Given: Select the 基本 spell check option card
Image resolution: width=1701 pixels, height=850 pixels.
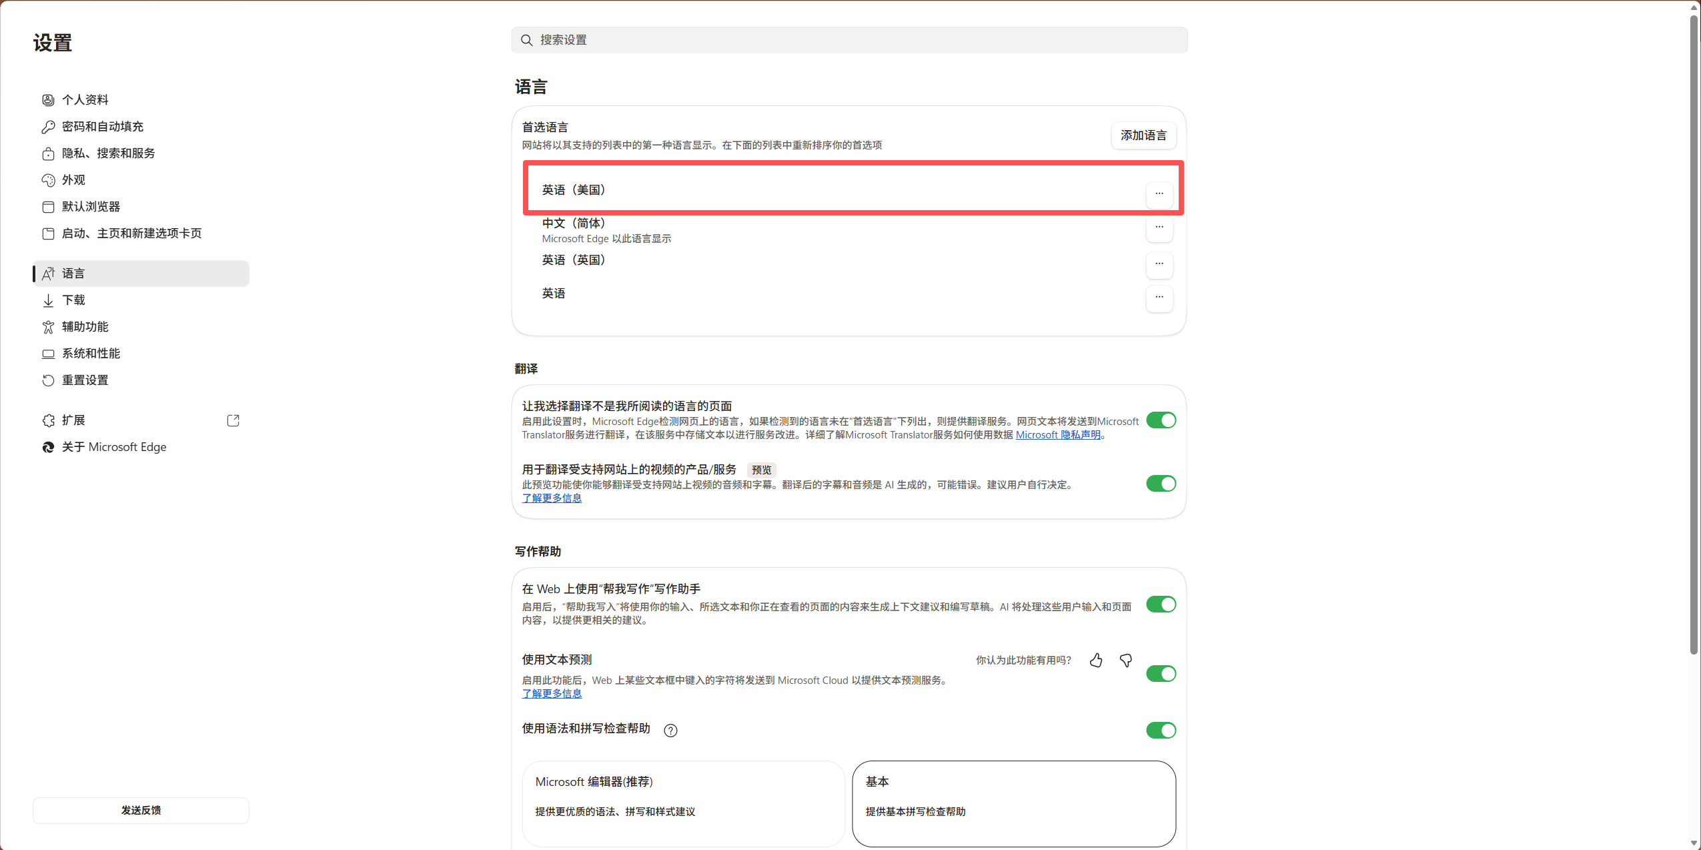Looking at the screenshot, I should [x=1014, y=804].
